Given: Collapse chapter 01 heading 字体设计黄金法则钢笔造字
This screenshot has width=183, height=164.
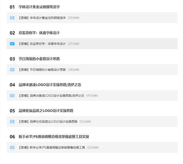Looking at the screenshot, I should pos(39,7).
